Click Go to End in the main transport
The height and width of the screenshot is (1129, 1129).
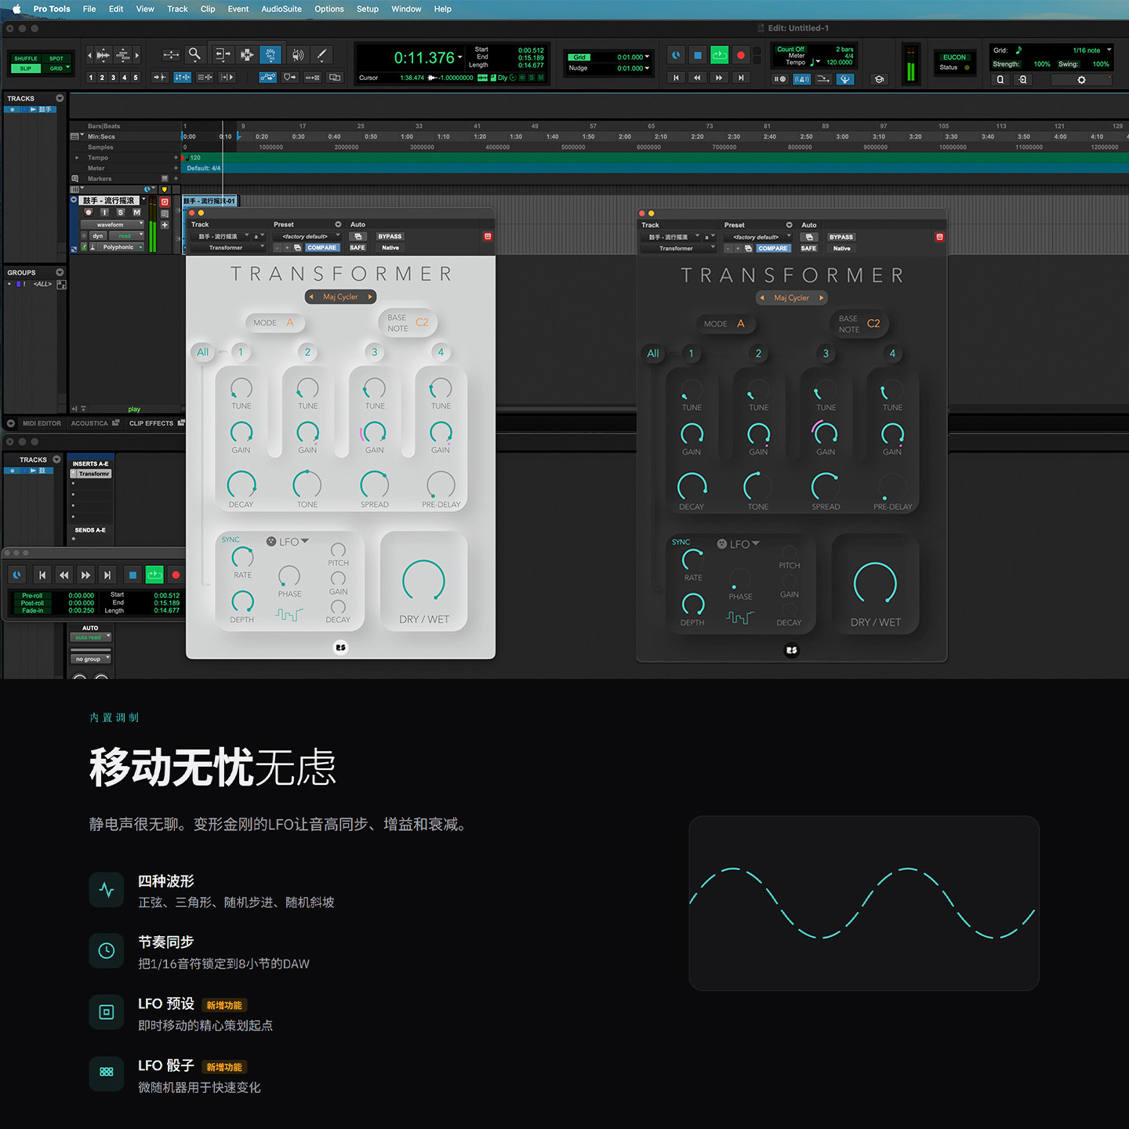pyautogui.click(x=741, y=78)
